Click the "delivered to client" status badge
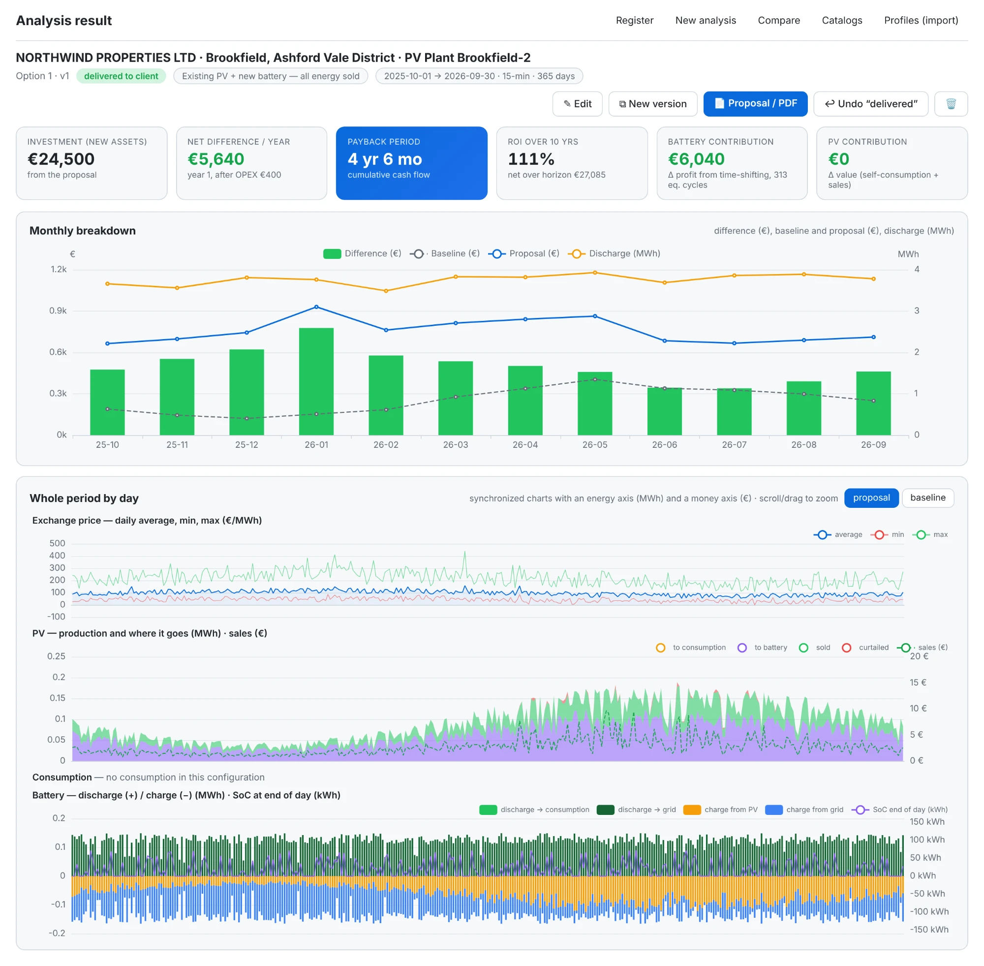This screenshot has width=984, height=966. pyautogui.click(x=121, y=76)
